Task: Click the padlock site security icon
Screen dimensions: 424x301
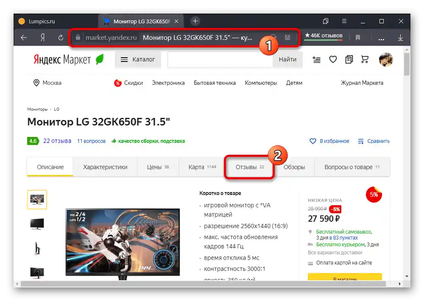Action: click(x=78, y=37)
